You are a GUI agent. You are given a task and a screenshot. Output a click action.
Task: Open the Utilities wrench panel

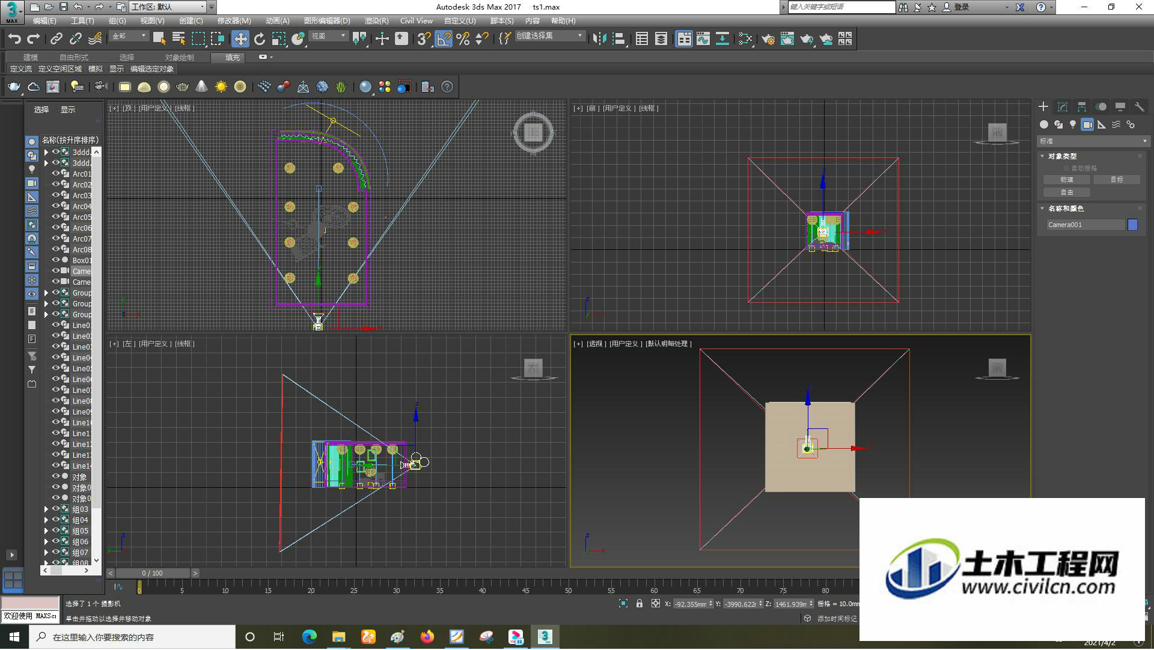pyautogui.click(x=1140, y=106)
